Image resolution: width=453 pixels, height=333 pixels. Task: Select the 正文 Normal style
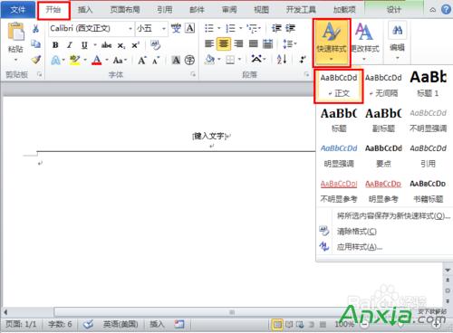click(339, 85)
